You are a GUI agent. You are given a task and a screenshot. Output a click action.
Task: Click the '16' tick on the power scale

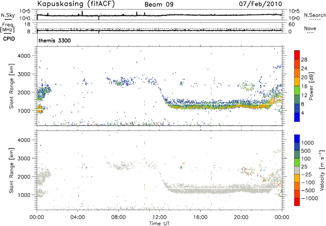[304, 86]
